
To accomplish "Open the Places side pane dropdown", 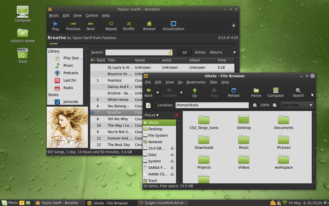I will 152,115.
